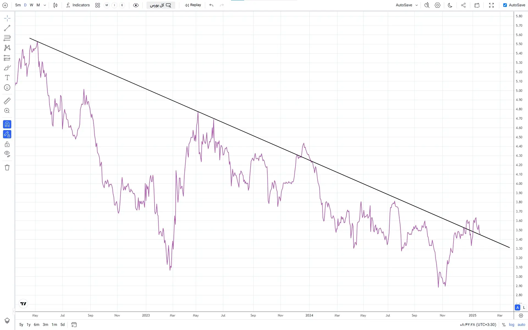
Task: Switch to dark theme moon icon
Action: 450,5
